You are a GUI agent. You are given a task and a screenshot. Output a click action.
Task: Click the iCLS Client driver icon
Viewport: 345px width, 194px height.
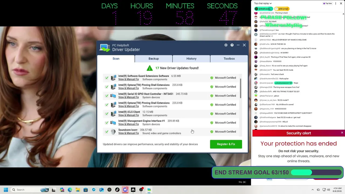pos(113,114)
